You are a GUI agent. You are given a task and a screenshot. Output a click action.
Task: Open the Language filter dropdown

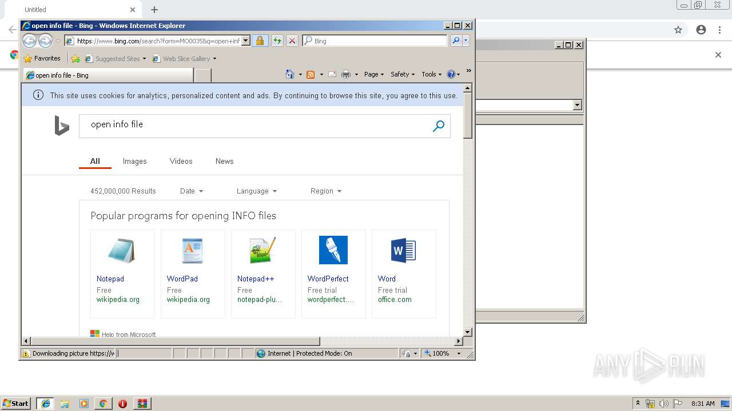[x=257, y=191]
